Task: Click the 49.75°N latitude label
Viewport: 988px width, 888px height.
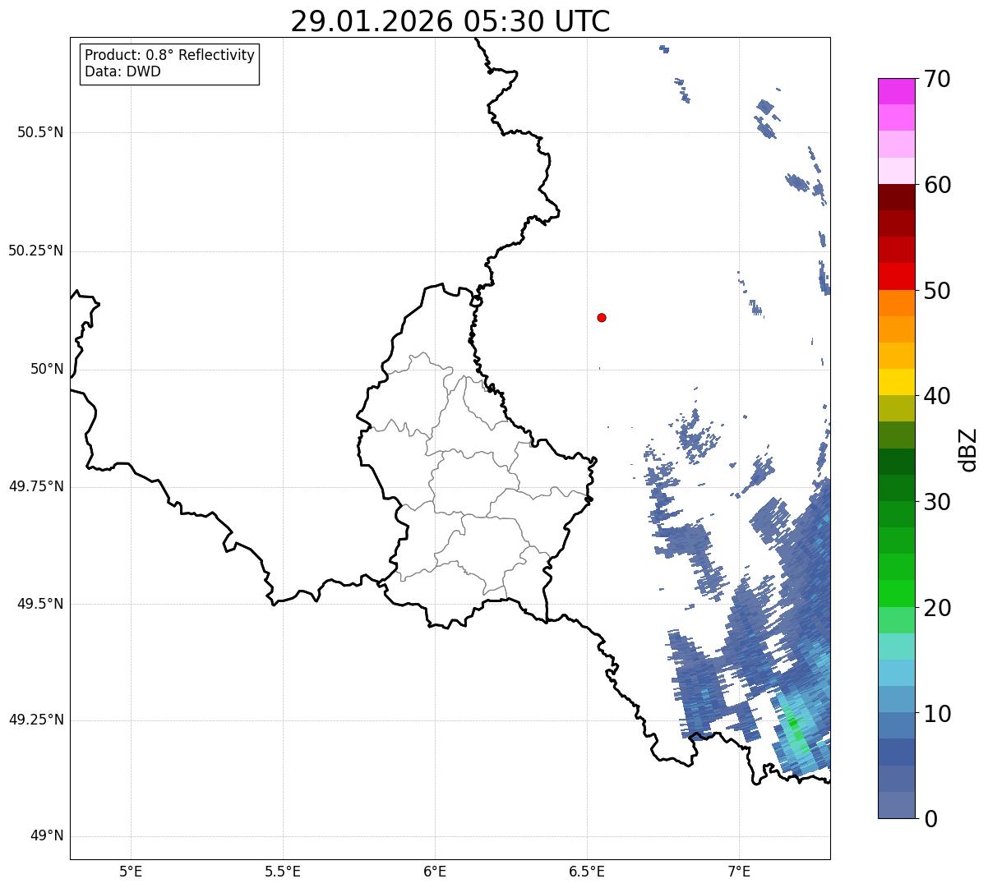Action: 35,486
